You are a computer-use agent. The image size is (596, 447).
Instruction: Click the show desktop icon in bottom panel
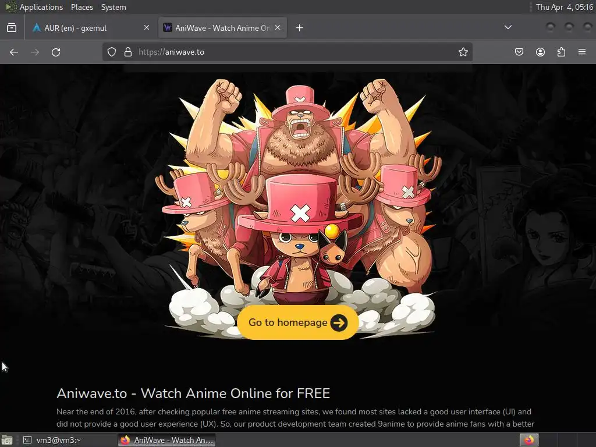pos(7,440)
